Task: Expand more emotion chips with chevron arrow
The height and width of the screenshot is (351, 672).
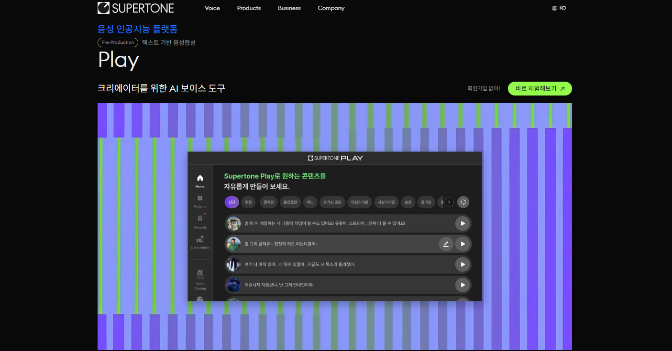Action: click(x=449, y=202)
